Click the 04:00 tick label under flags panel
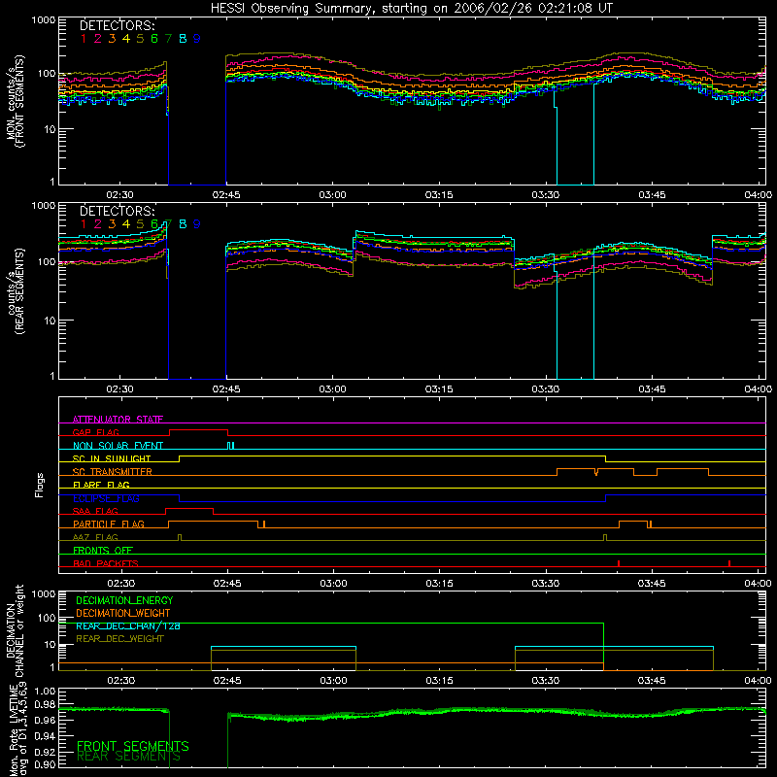Screen dimensions: 777x777 tap(758, 584)
